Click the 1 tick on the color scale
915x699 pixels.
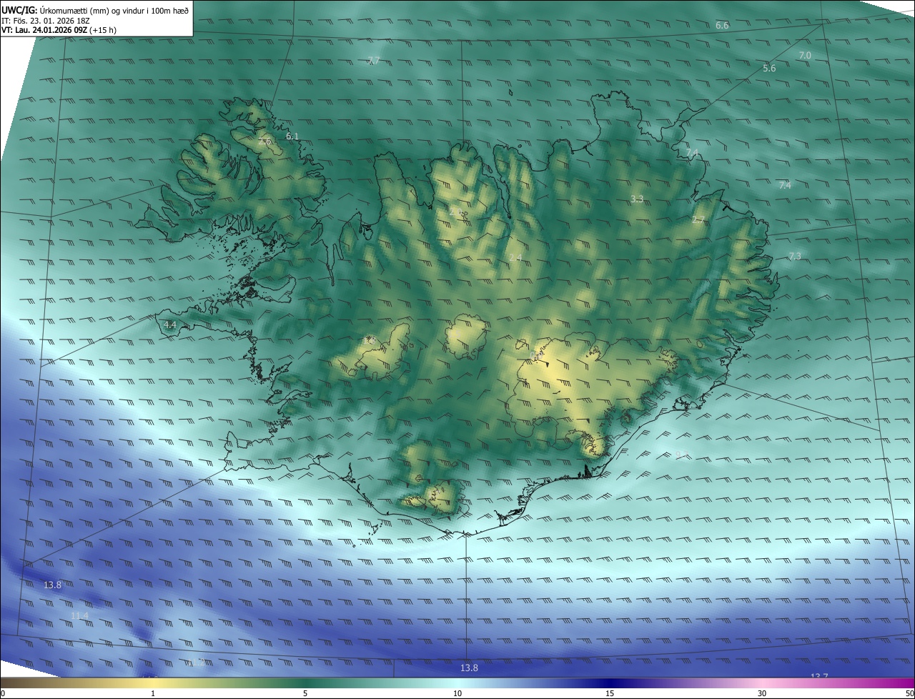(x=153, y=693)
